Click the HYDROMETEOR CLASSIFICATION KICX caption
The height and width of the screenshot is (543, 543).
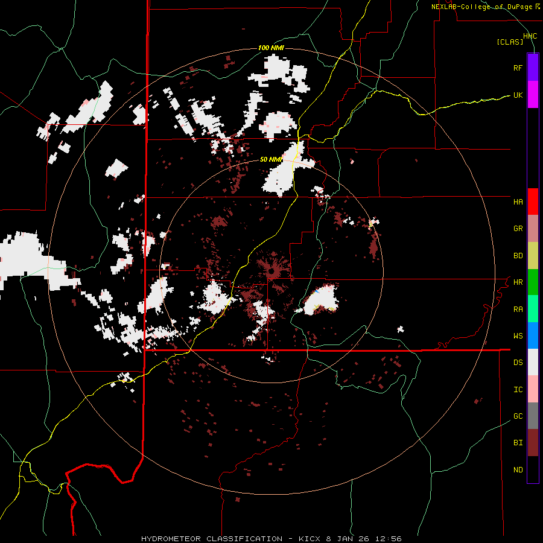pyautogui.click(x=271, y=539)
